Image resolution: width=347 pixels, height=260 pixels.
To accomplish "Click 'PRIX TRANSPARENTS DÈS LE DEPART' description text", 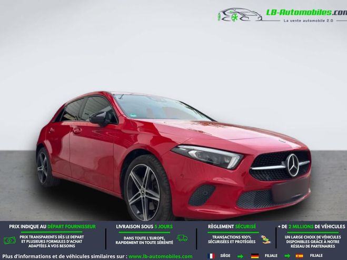I will coord(52,242).
